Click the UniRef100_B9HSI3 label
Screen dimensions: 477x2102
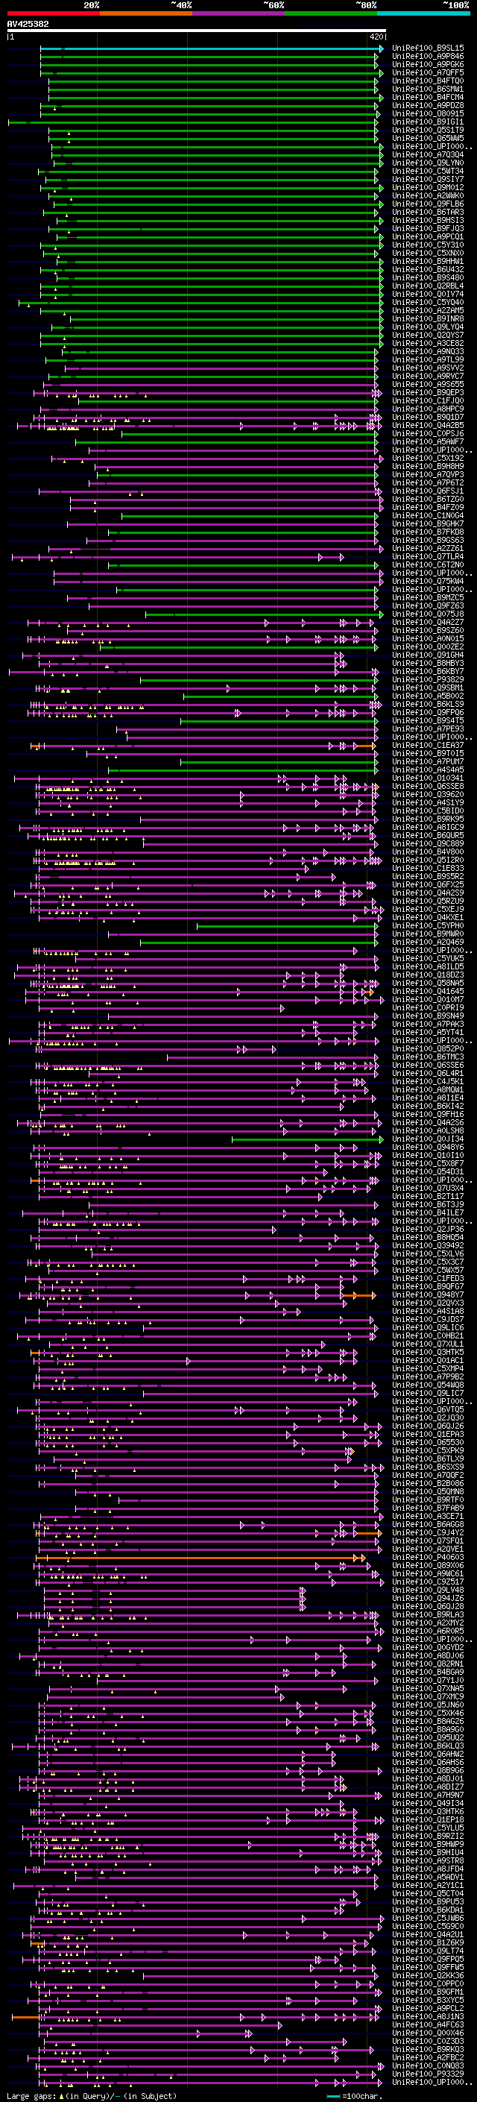[428, 220]
